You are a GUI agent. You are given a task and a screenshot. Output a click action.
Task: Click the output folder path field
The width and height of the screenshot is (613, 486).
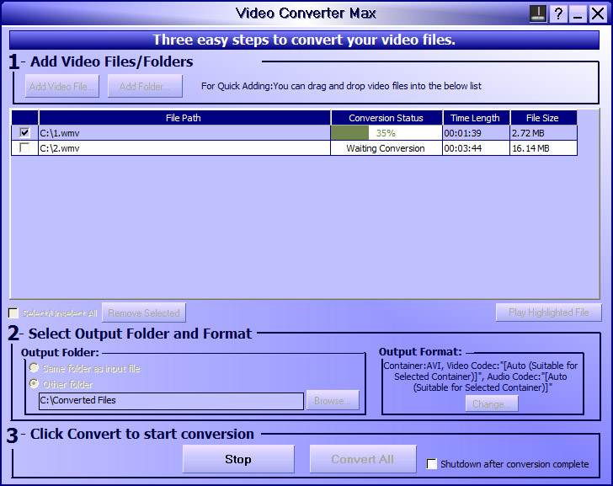tap(171, 401)
